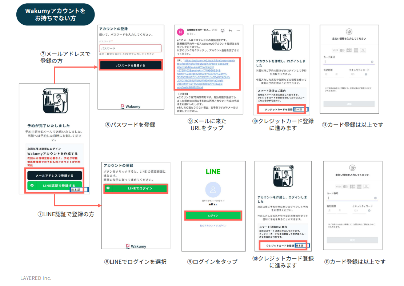Tap the メールアドレスで登録する button
404x286 pixels.
(55, 176)
